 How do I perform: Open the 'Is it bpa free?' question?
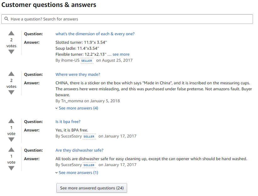[68, 122]
